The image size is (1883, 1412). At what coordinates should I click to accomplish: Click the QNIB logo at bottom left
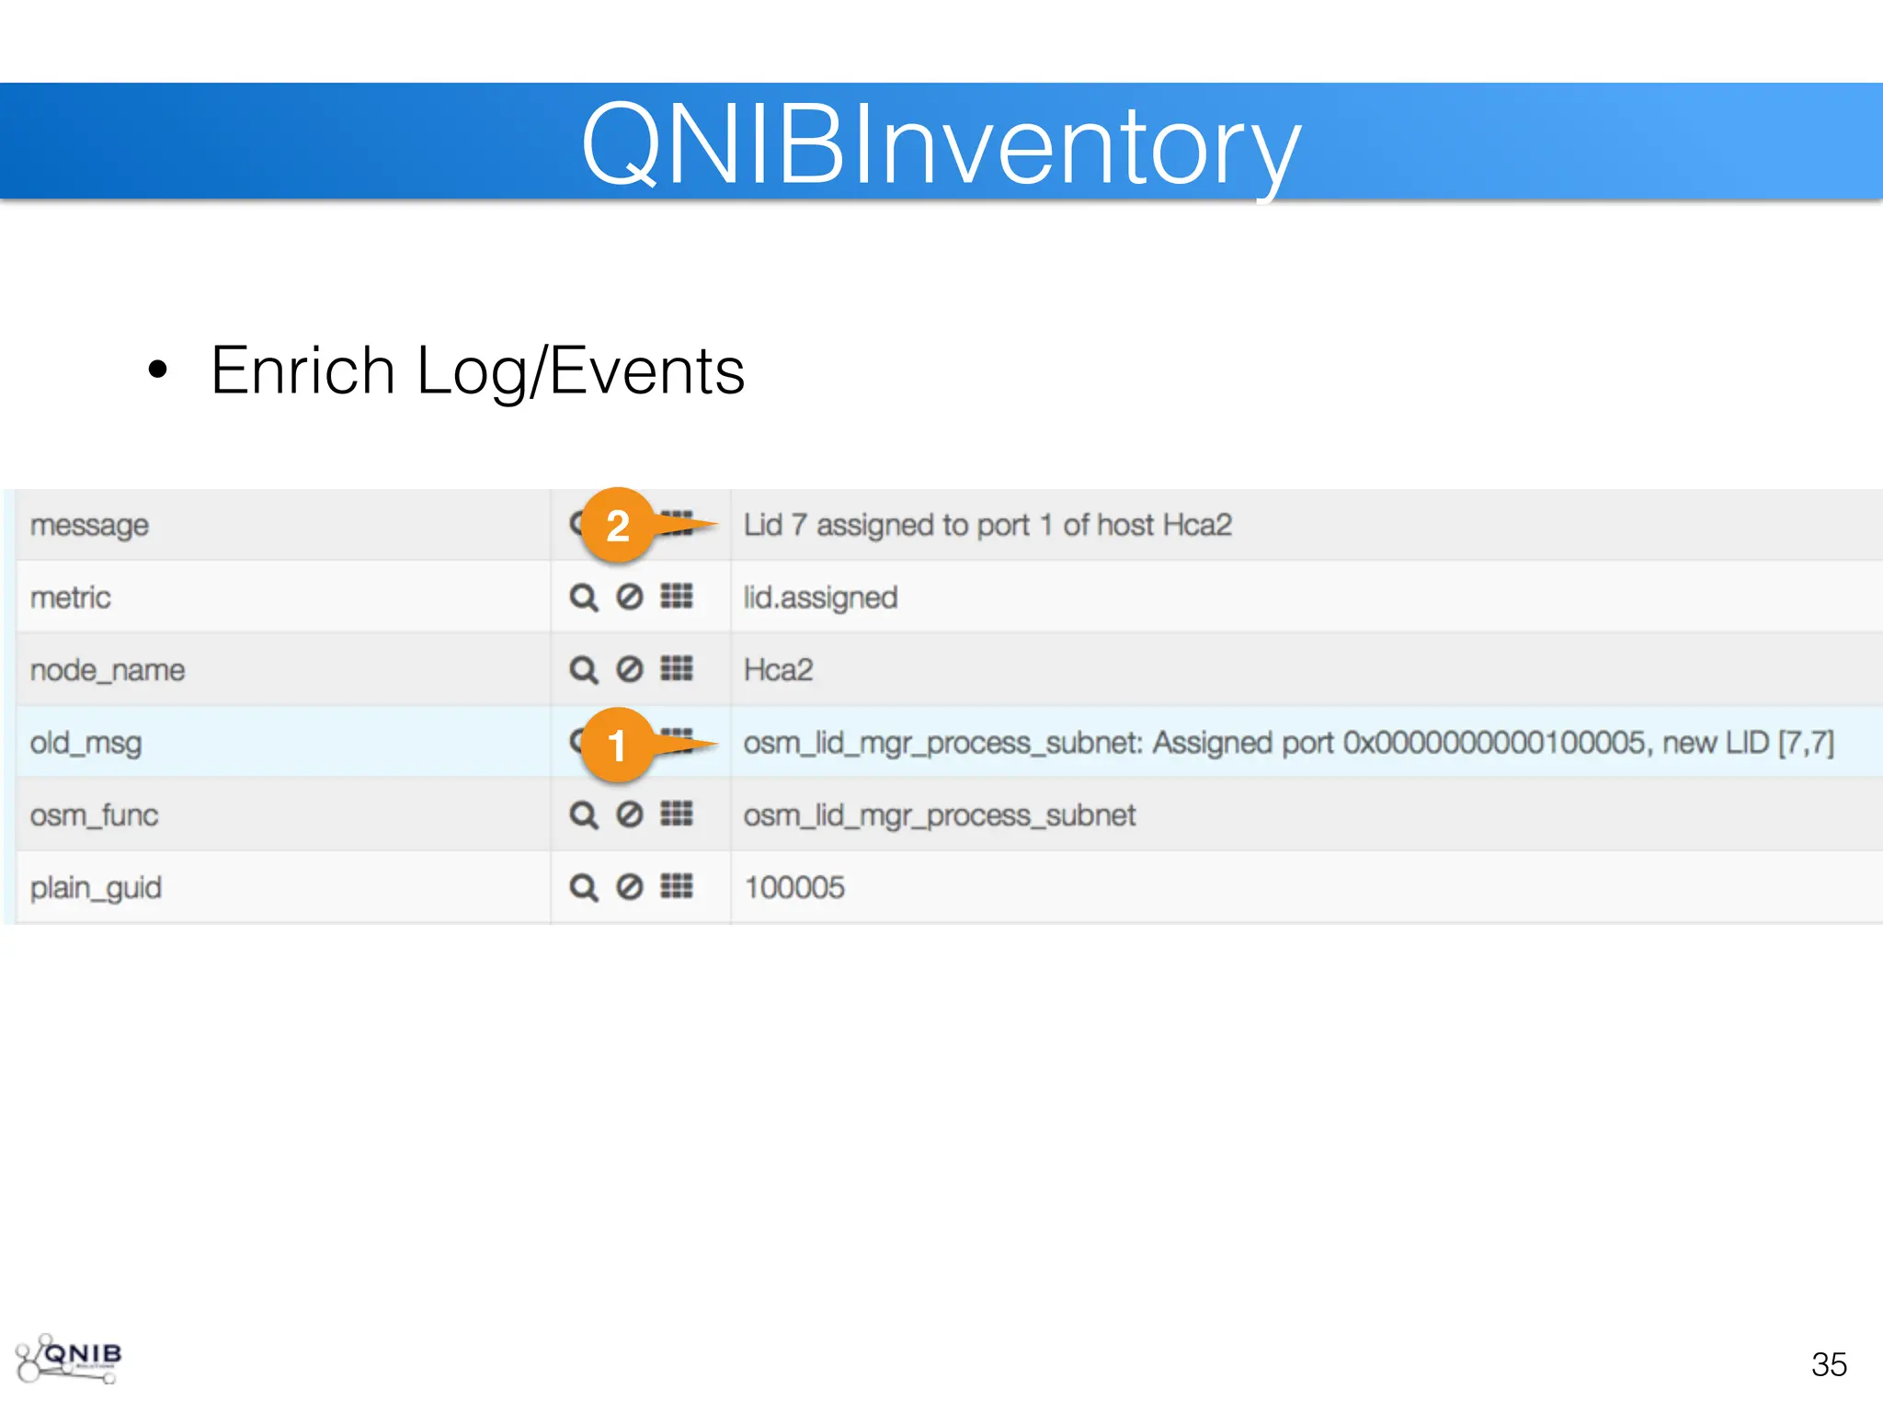point(70,1358)
